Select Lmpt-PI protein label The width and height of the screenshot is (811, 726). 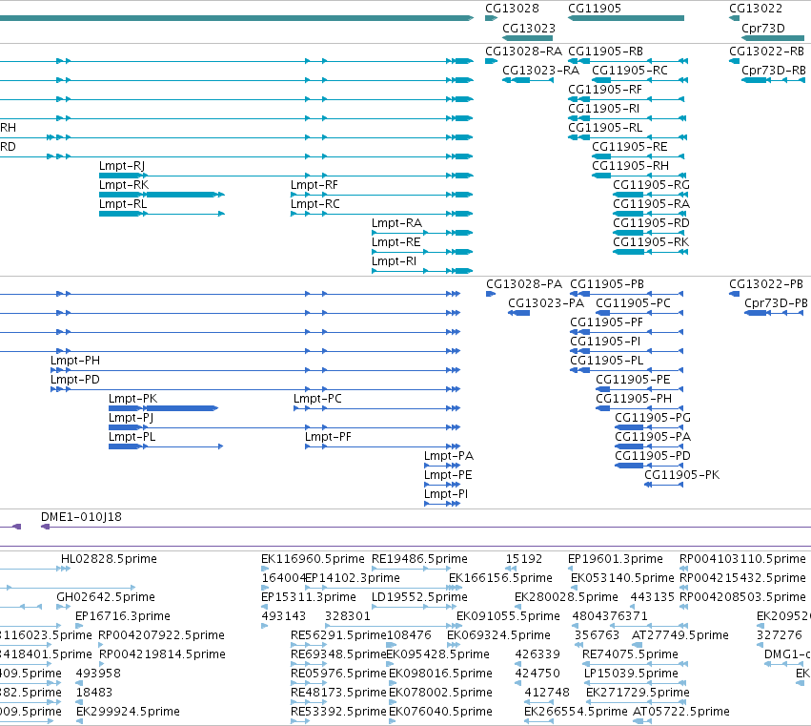[x=446, y=495]
